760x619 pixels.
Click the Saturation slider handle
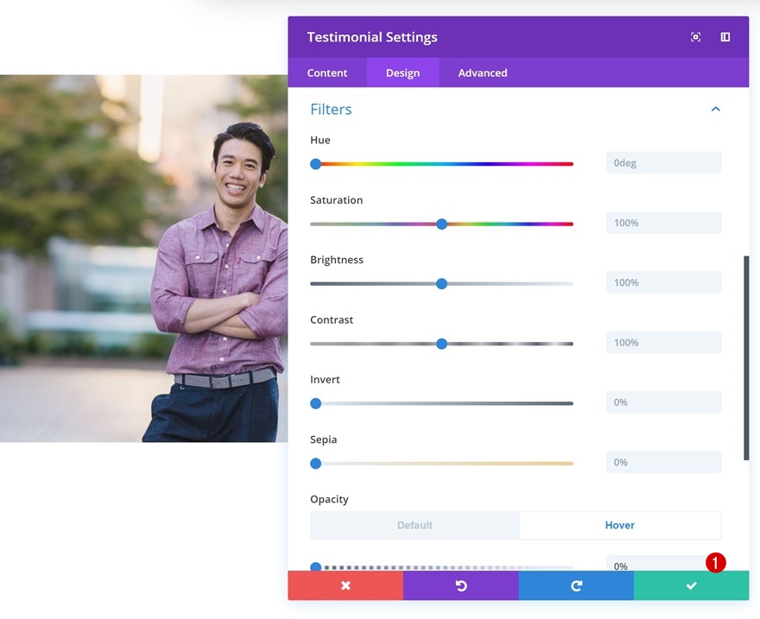441,224
